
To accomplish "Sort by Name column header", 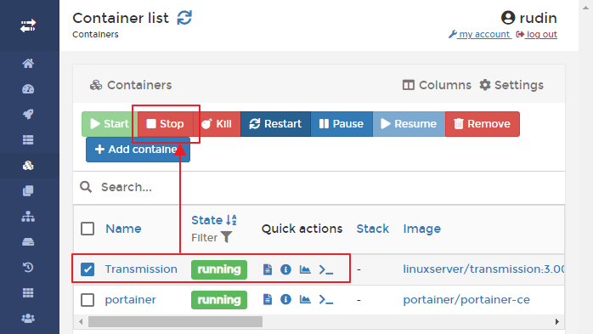I will 123,229.
